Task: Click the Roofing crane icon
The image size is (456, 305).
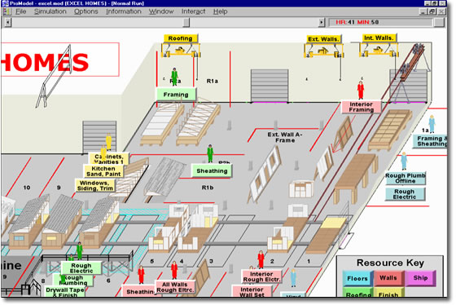Action: click(181, 50)
